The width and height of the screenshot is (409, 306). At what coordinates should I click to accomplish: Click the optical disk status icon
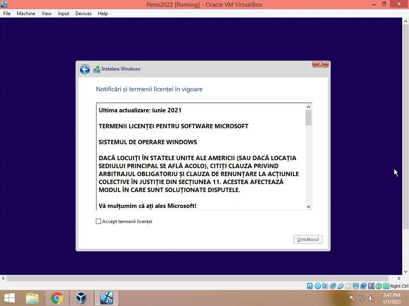318,286
